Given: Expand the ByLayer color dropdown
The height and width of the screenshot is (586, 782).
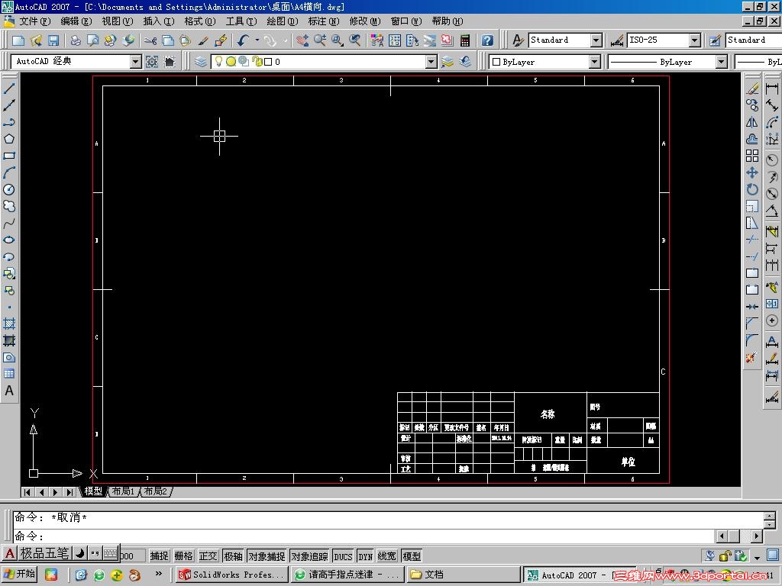Looking at the screenshot, I should [594, 62].
